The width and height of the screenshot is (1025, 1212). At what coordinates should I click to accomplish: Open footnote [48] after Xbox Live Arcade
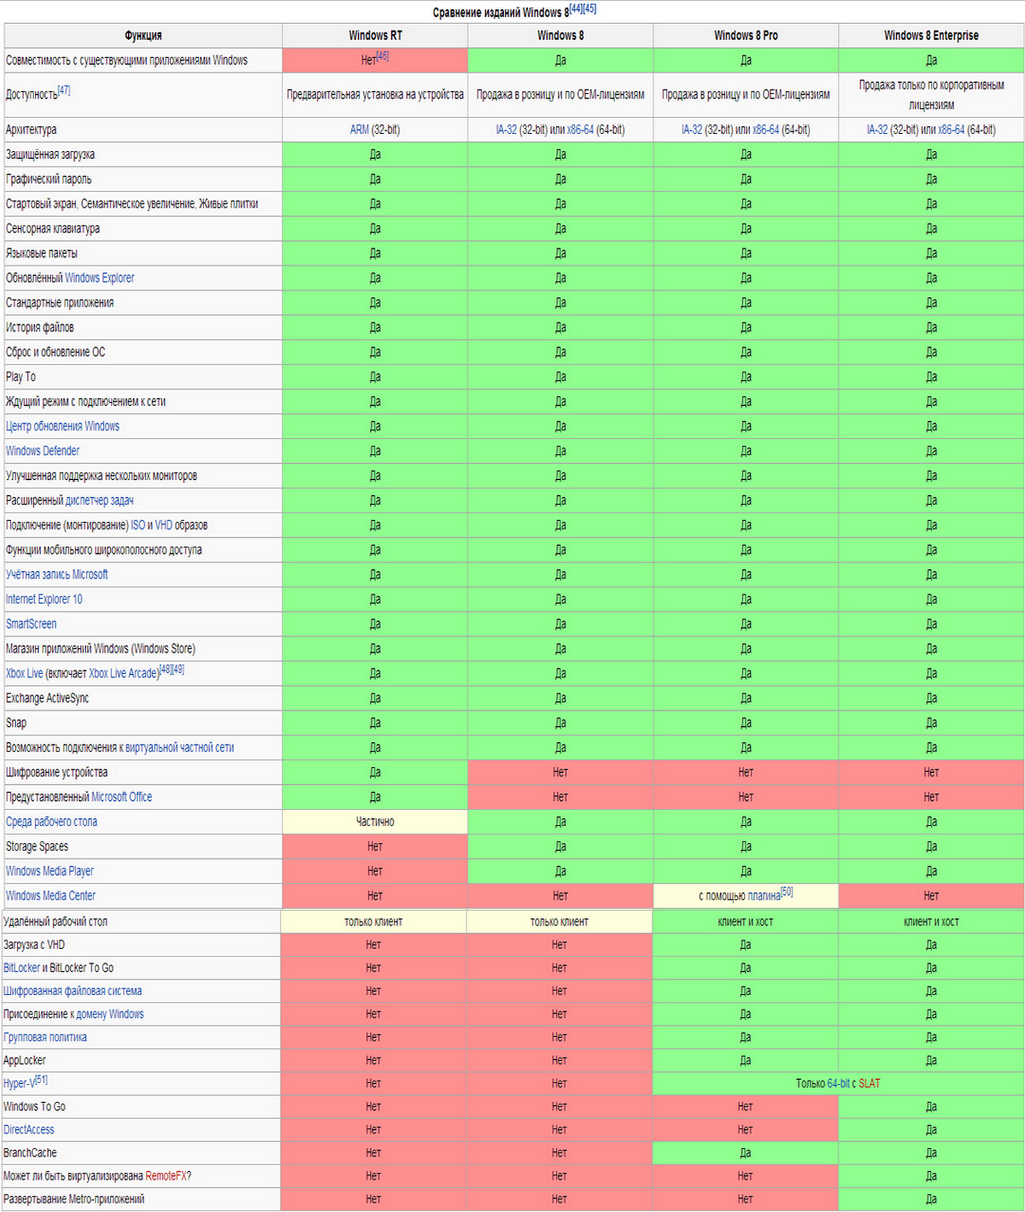click(x=165, y=669)
